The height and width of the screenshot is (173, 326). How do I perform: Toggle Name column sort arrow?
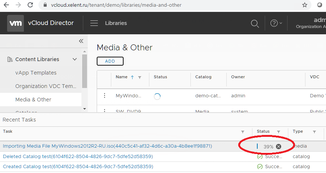[132, 77]
